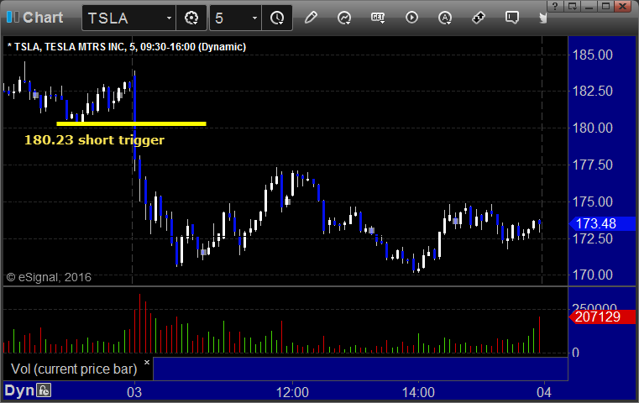Screen dimensions: 639x403
Task: Click the 12:00 time axis label
Action: click(292, 392)
